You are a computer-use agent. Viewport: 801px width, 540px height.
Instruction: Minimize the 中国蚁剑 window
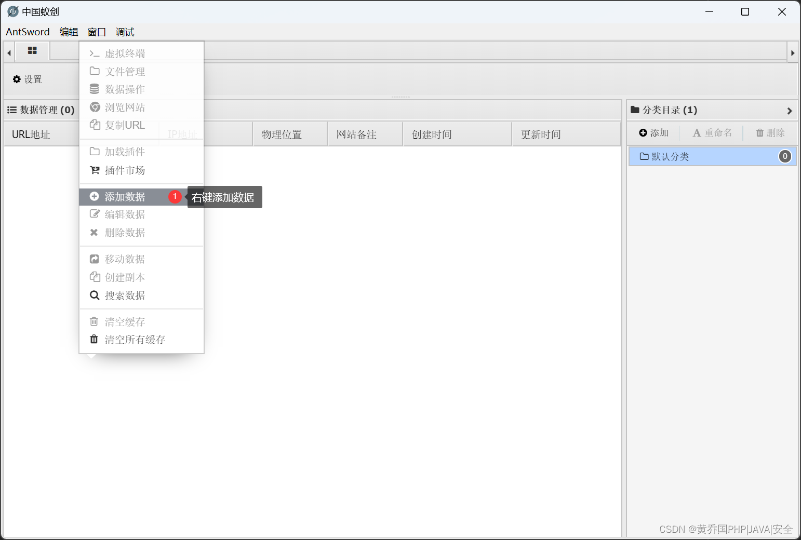[x=710, y=11]
